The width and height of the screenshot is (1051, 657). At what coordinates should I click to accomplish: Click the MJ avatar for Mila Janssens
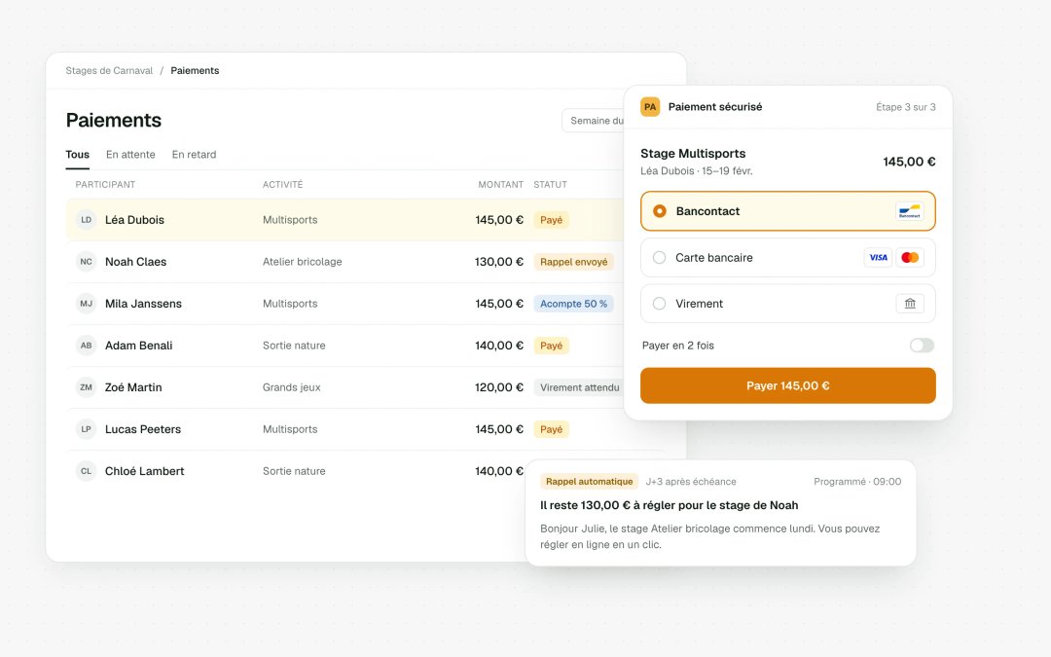coord(86,304)
